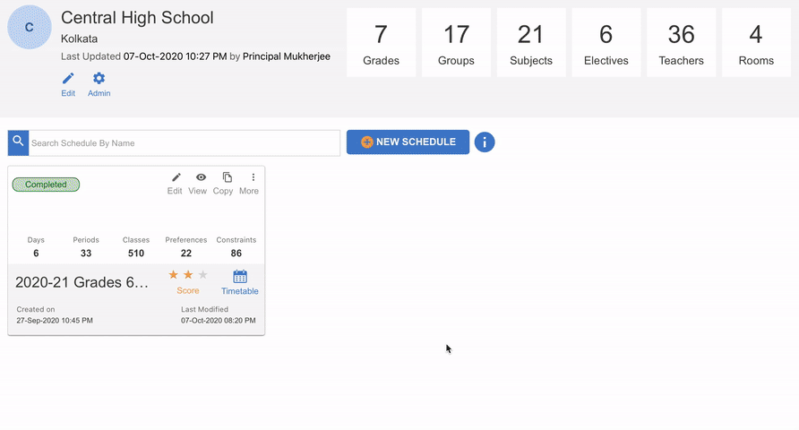Click the Periods value 33
The image size is (799, 430).
(x=86, y=254)
